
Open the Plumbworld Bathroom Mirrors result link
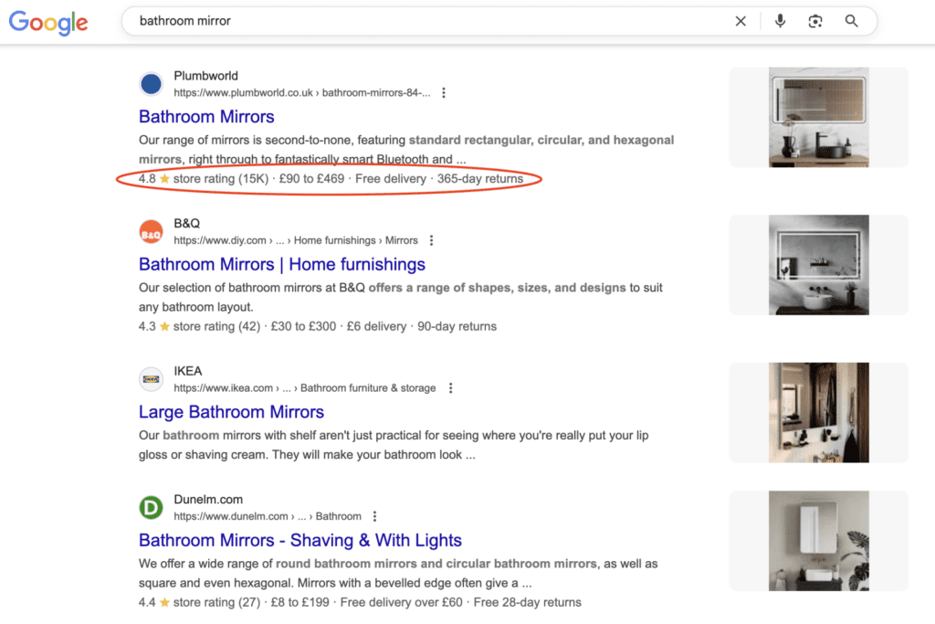206,117
